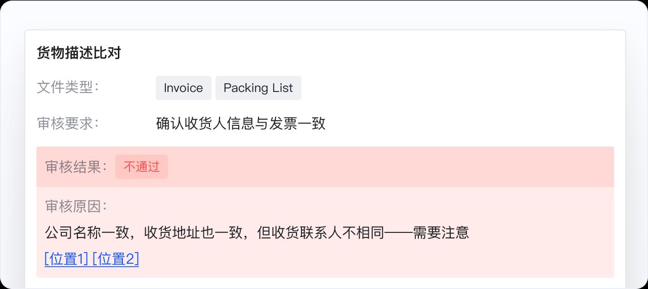Select the Packing List tag
The image size is (648, 289).
(x=258, y=88)
